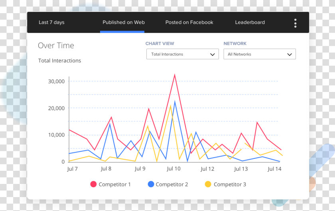The image size is (335, 211).
Task: Go to the Leaderboard tab
Action: pos(250,22)
